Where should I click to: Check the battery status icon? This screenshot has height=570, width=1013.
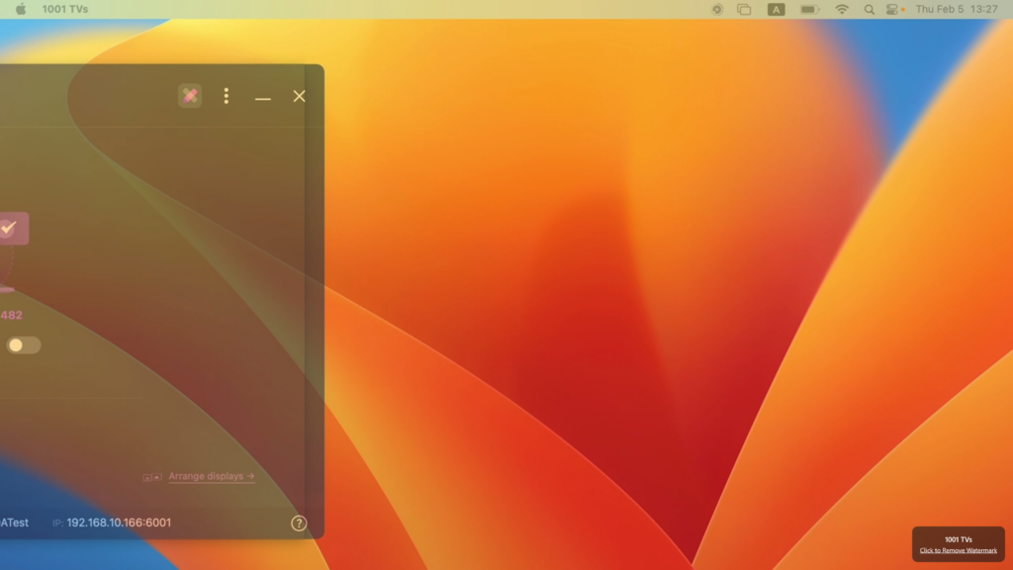coord(809,9)
